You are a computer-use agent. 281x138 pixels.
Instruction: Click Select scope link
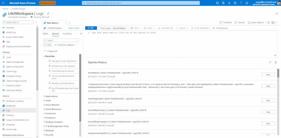[x=74, y=28]
